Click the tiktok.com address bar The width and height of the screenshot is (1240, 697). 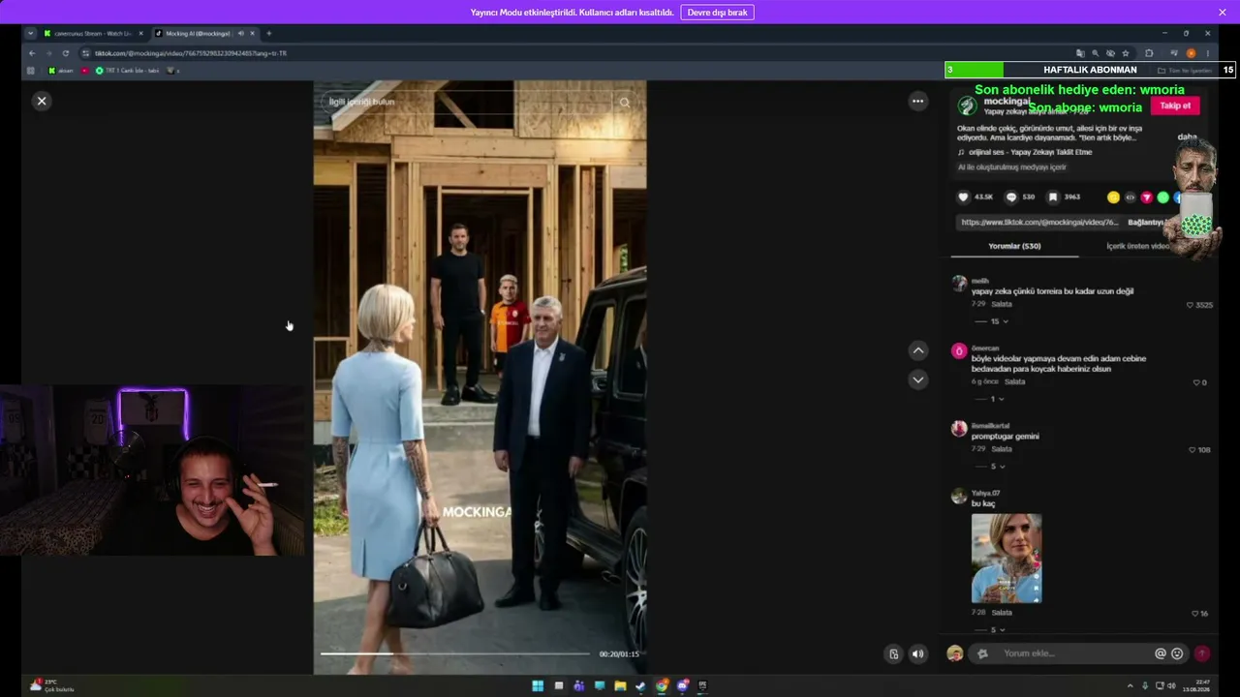(x=581, y=53)
